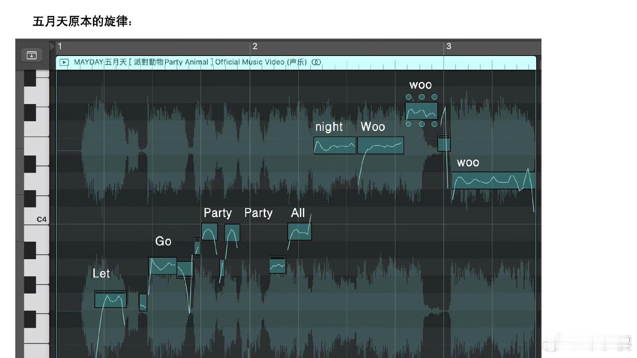Click the selected woo note's bottom-left gain handle
Screen dimensions: 637x358
tap(409, 124)
